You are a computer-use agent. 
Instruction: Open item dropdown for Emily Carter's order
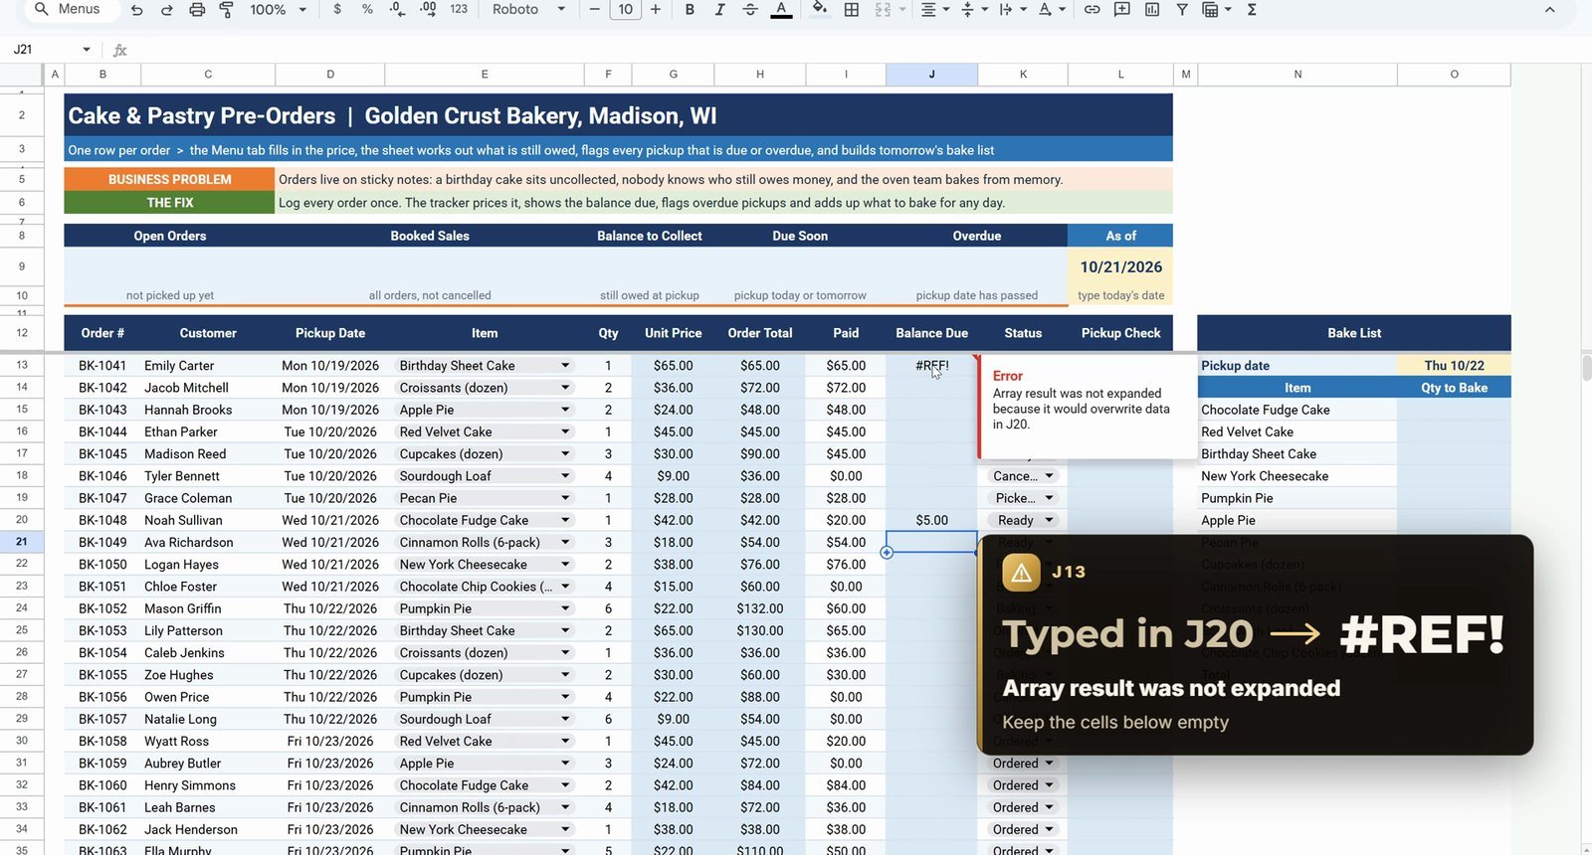[x=565, y=366]
